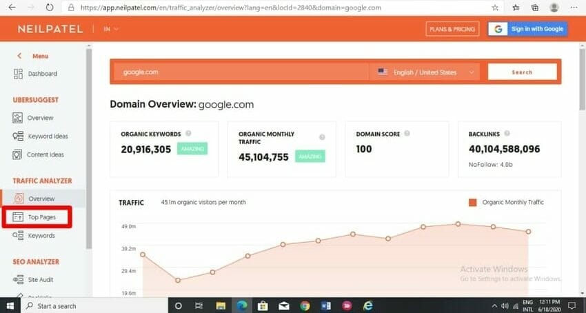
Task: Click the Top Pages window icon
Action: pyautogui.click(x=18, y=217)
